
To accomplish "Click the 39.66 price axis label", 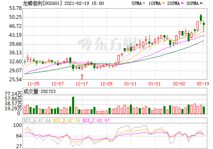I will (16, 44).
